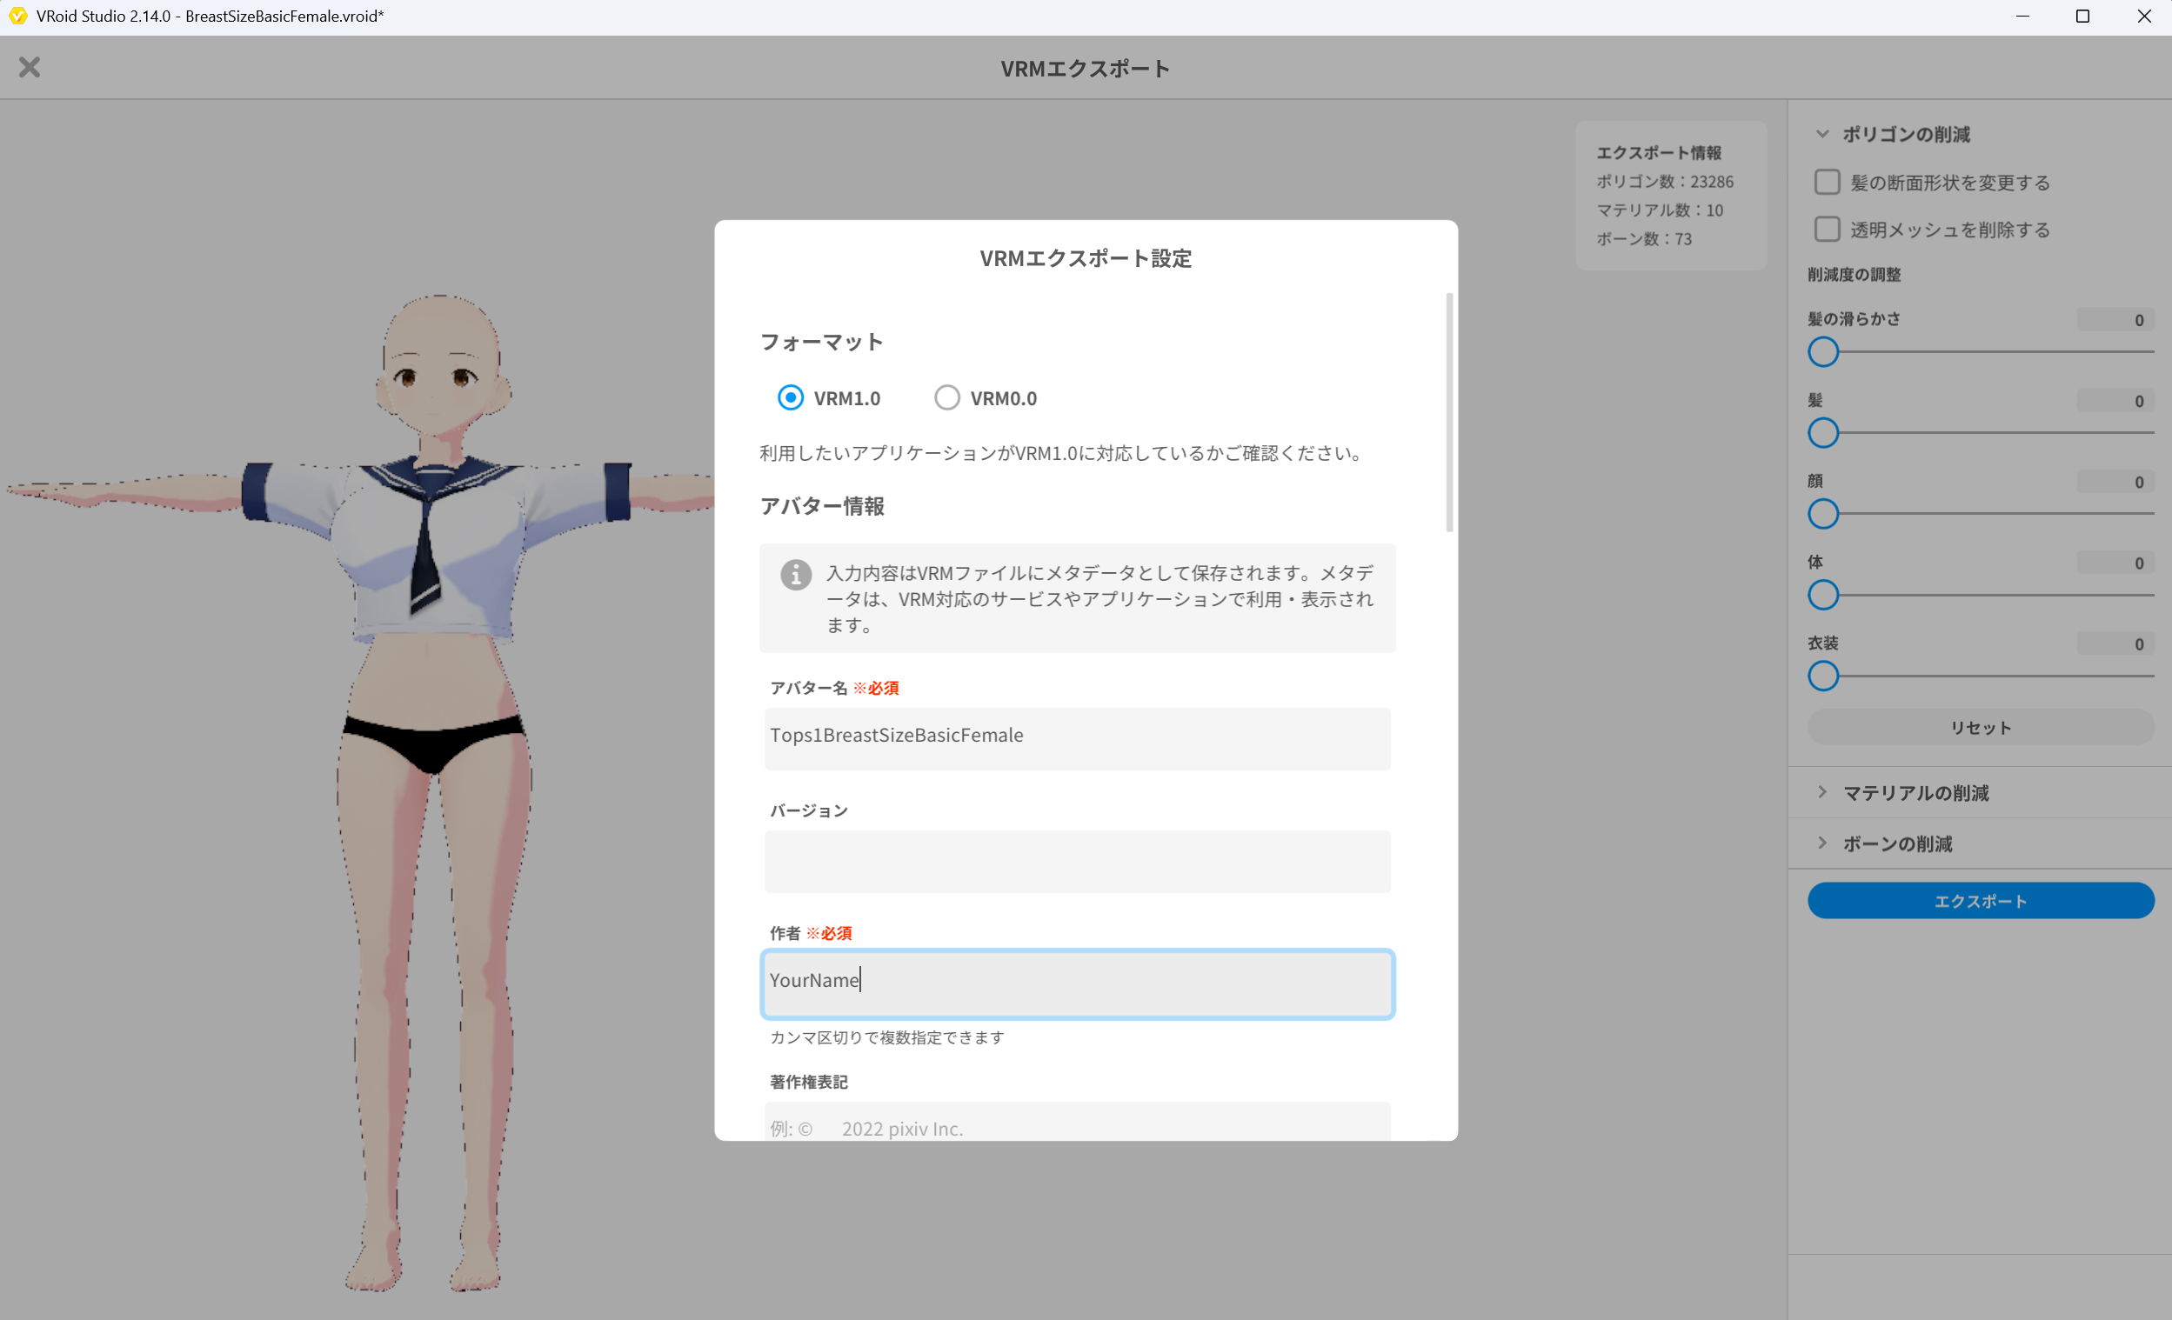Collapse the ポリゴンの削減 section
This screenshot has width=2172, height=1320.
click(x=1822, y=134)
